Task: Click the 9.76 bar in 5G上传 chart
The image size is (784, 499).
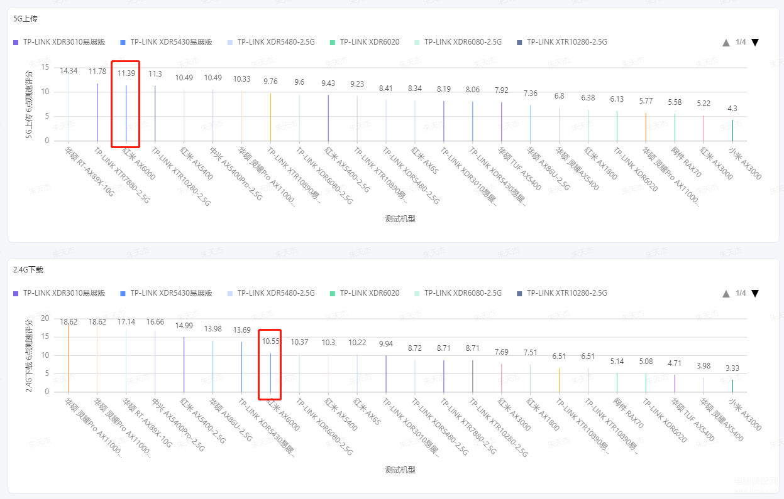Action: coord(270,117)
